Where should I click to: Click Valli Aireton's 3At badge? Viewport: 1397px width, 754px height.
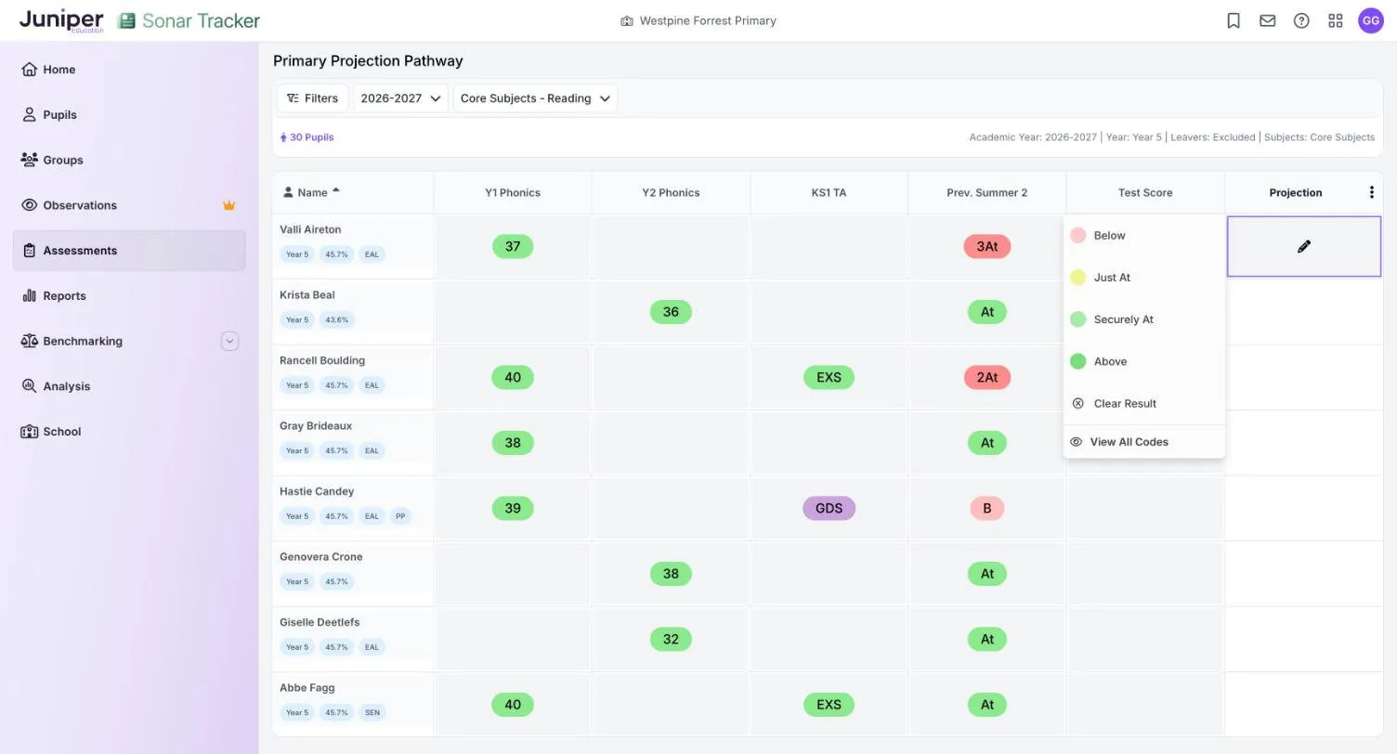986,247
